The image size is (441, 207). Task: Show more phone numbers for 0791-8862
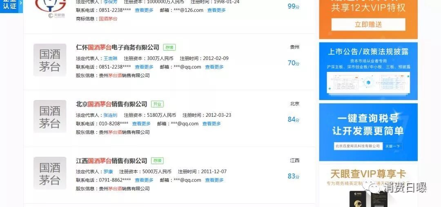144,180
